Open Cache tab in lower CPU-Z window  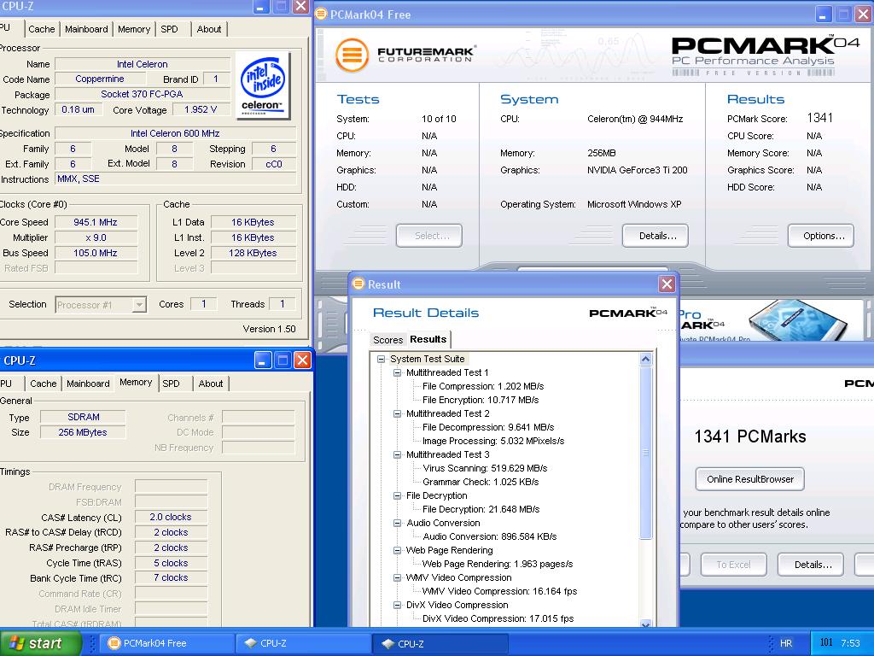click(x=44, y=384)
